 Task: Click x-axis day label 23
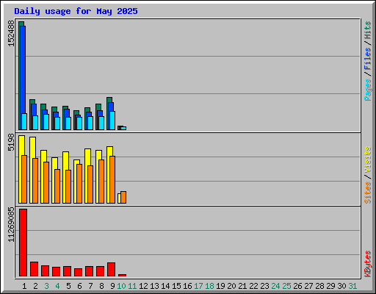[x=264, y=286]
